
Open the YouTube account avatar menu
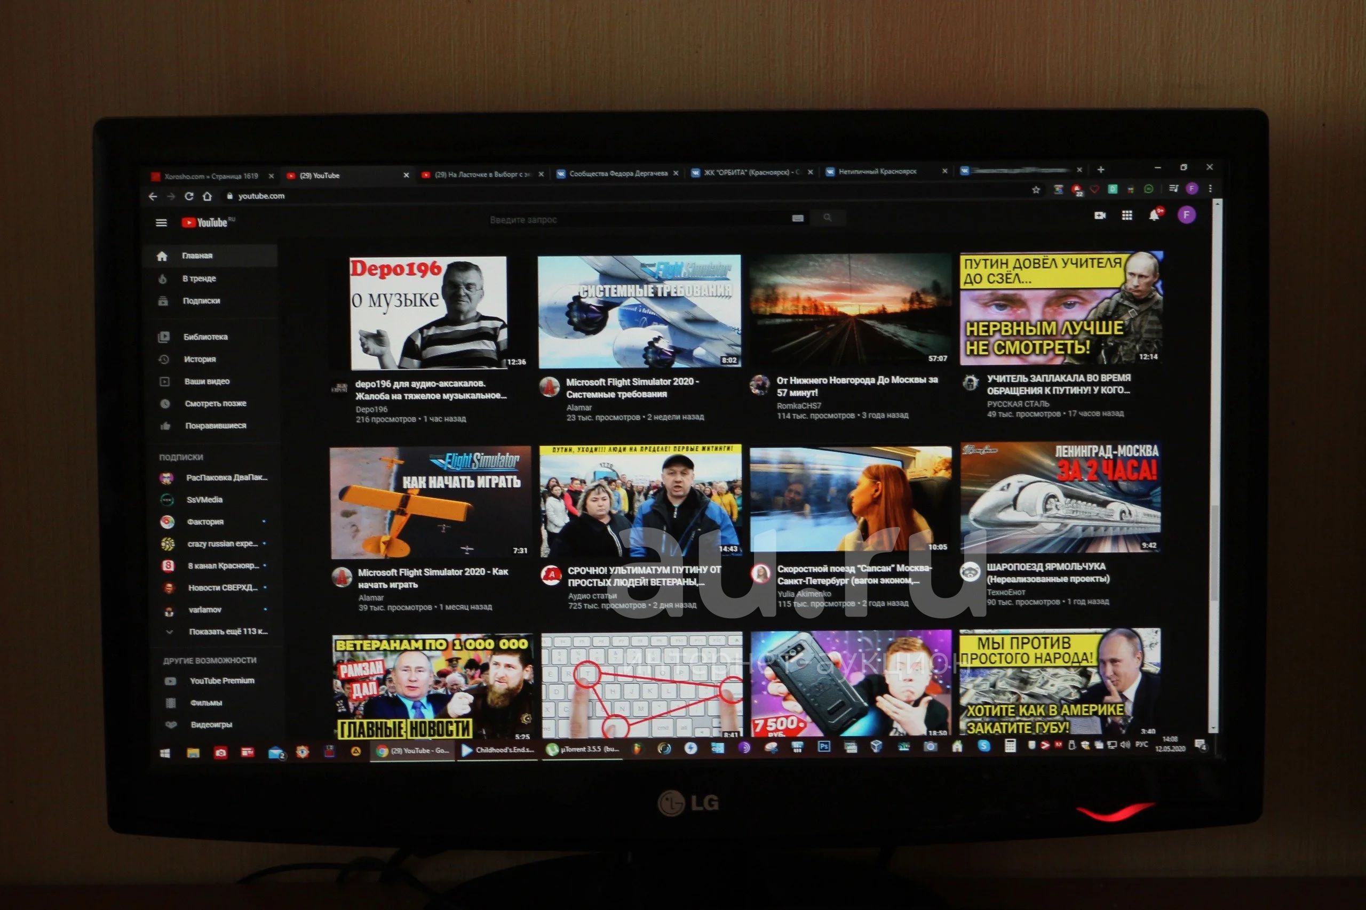[x=1187, y=215]
